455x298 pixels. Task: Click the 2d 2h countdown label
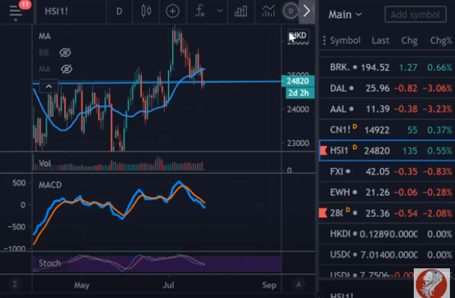coord(299,93)
